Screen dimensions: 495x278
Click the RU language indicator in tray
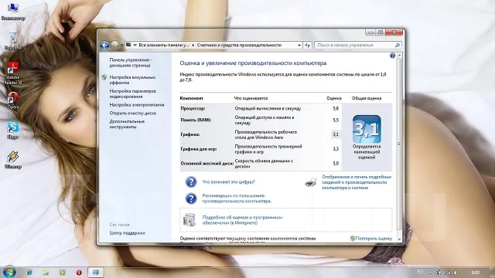pos(420,272)
